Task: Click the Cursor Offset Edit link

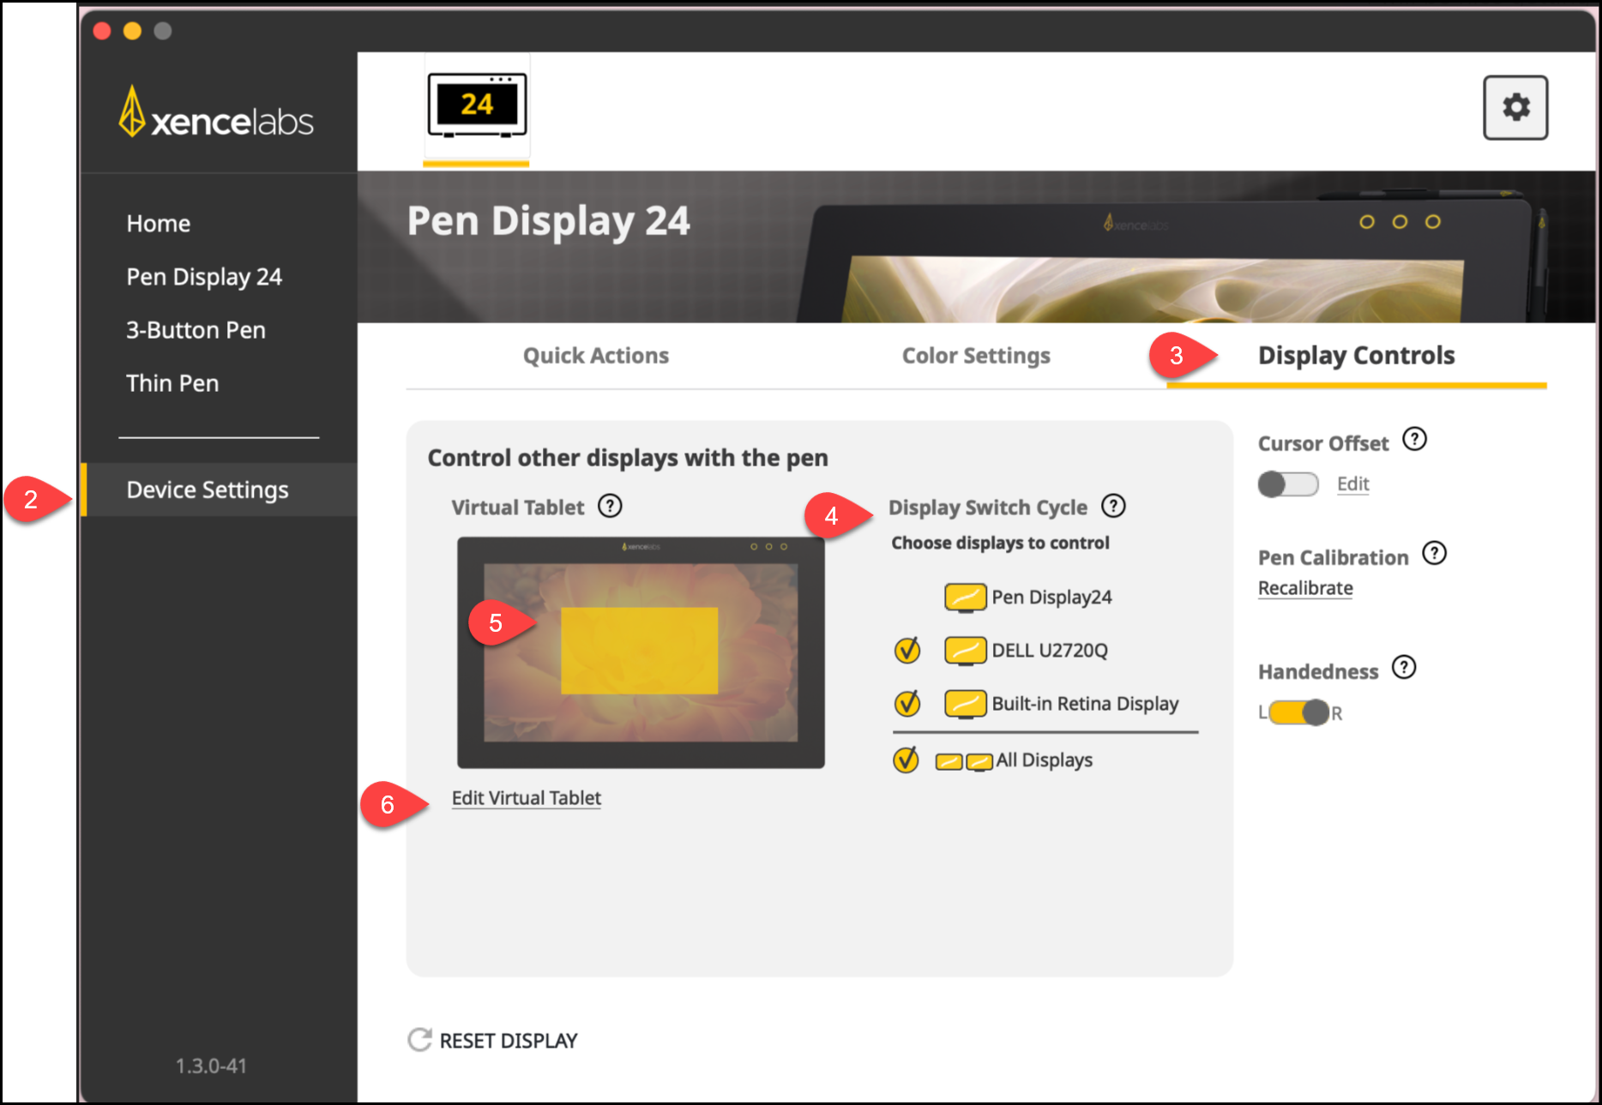Action: pyautogui.click(x=1352, y=484)
